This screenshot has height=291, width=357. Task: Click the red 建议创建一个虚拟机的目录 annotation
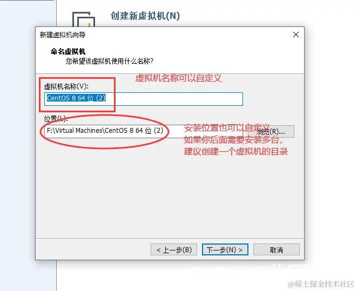click(236, 151)
